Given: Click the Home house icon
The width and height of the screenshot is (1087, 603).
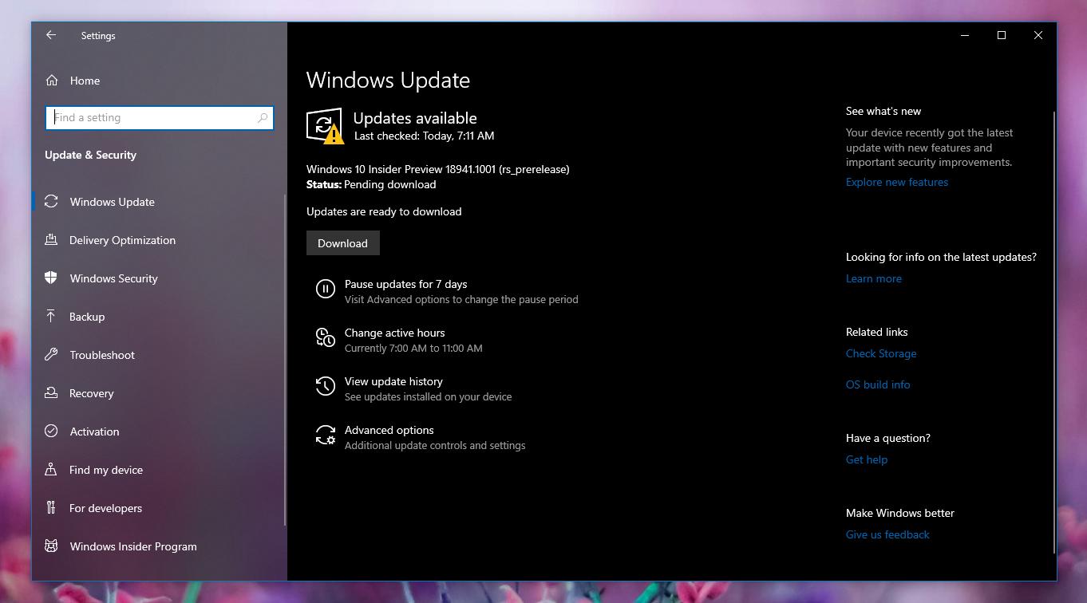Looking at the screenshot, I should point(52,81).
